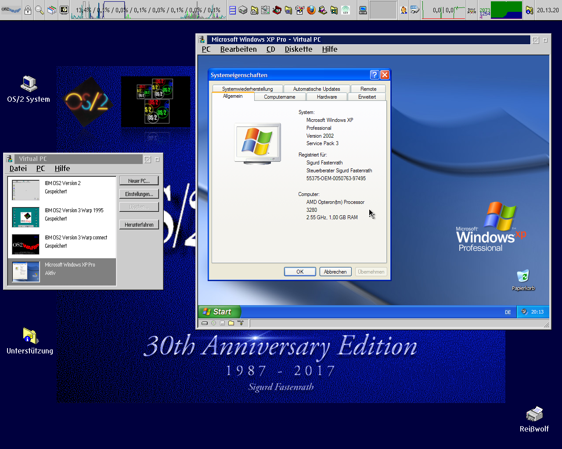Click the DE language indicator in the XP taskbar
This screenshot has width=562, height=449.
coord(508,312)
